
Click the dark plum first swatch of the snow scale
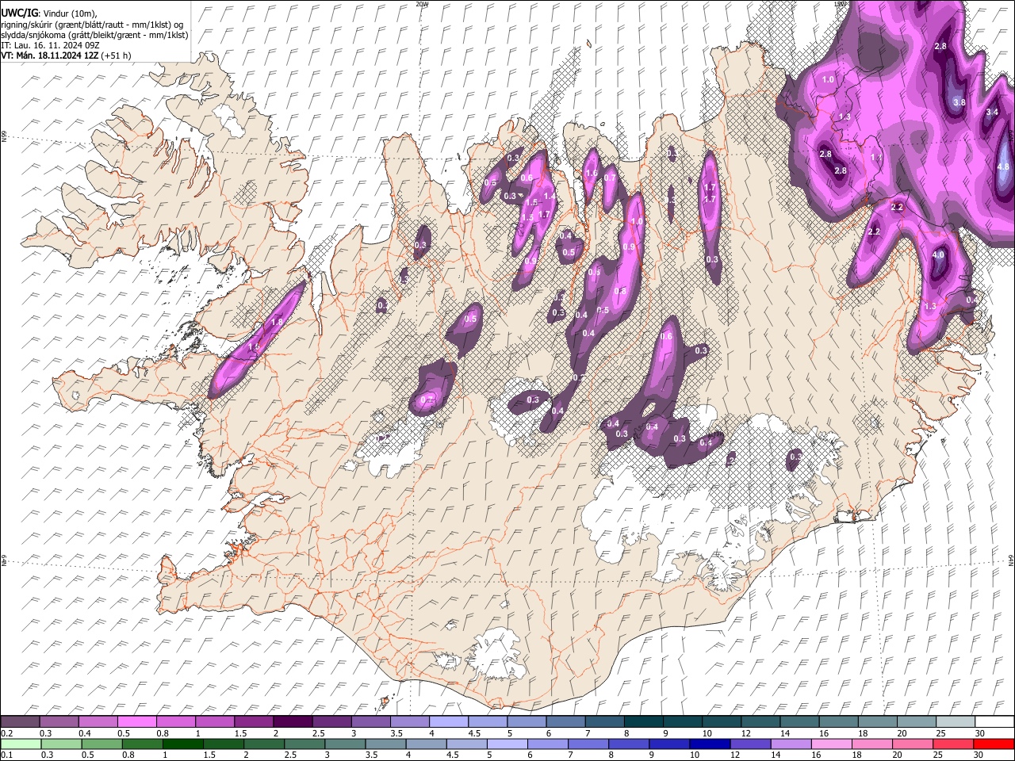point(20,721)
